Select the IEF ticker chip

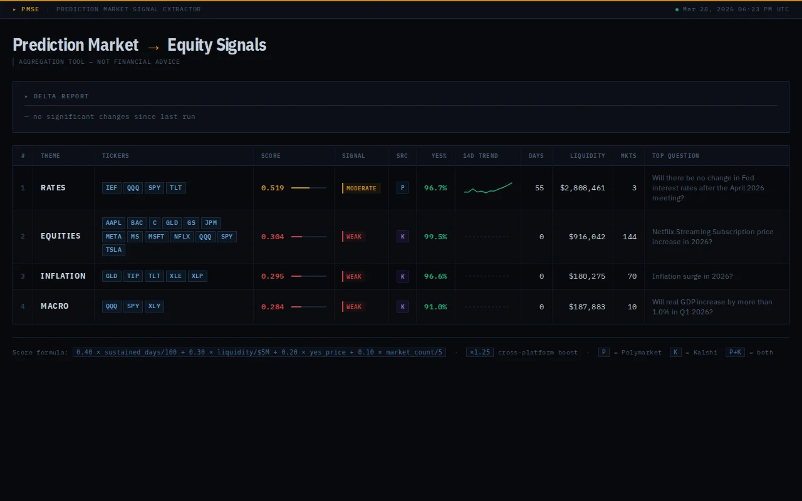tap(112, 188)
